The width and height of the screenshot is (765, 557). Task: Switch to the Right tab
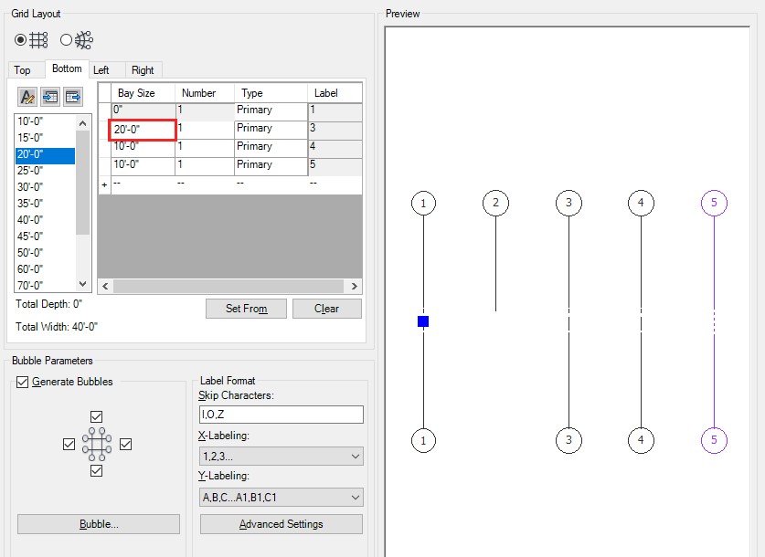pyautogui.click(x=143, y=70)
